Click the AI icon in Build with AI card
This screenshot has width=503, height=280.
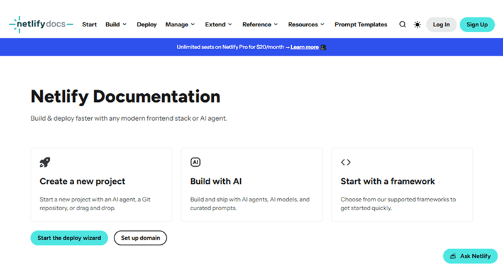(196, 162)
